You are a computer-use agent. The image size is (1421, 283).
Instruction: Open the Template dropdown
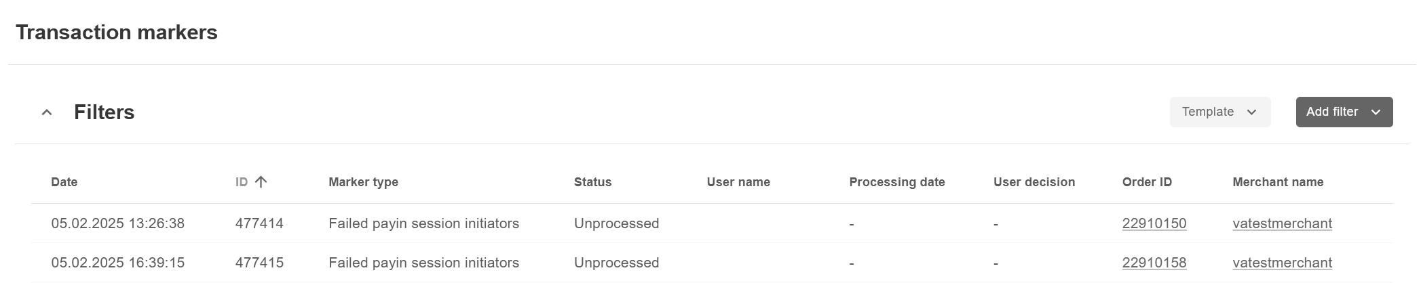1219,112
